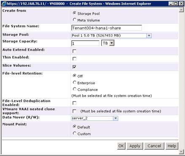Uncheck the Slice Volumes checkbox
This screenshot has height=156, width=185.
click(x=75, y=67)
